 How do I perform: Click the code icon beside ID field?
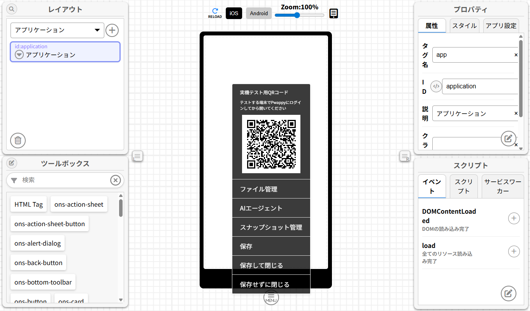coord(436,86)
